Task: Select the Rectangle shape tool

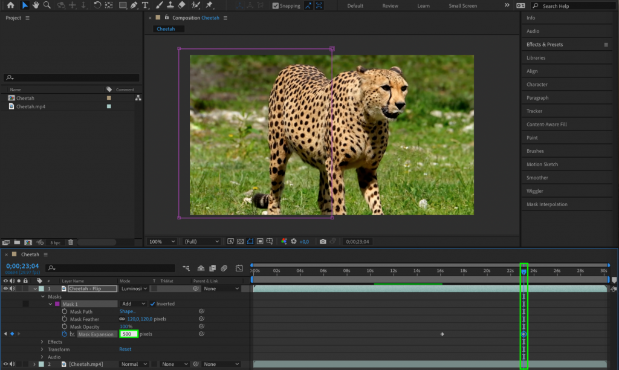Action: click(122, 5)
